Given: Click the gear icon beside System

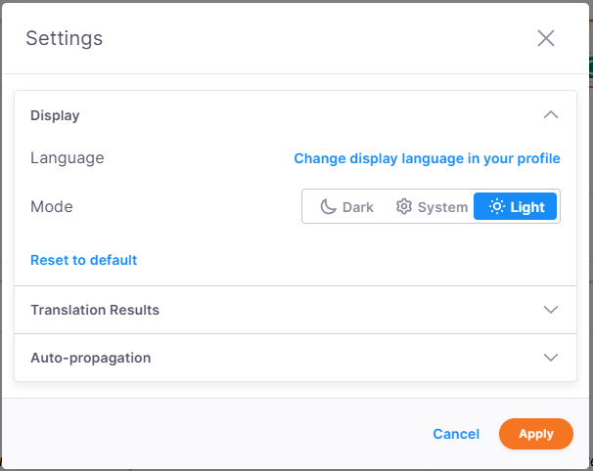Looking at the screenshot, I should coord(403,207).
